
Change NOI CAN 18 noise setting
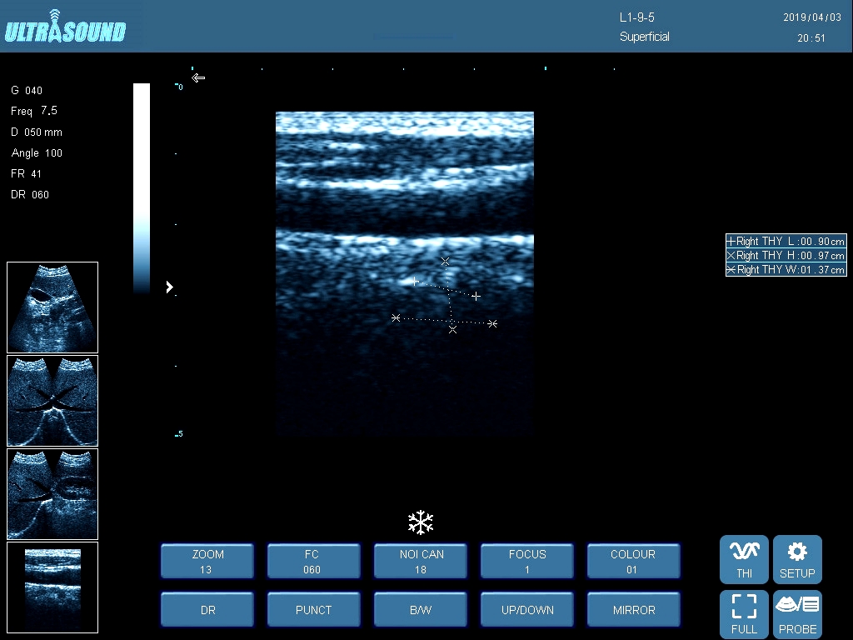[x=421, y=561]
